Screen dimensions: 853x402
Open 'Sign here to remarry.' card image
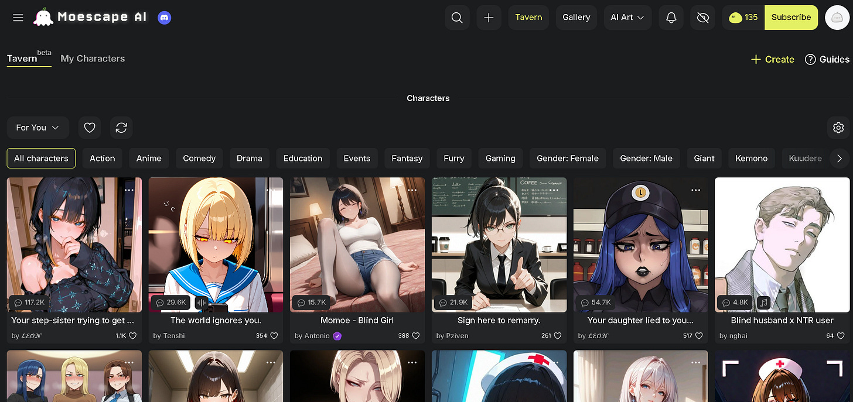coord(499,245)
